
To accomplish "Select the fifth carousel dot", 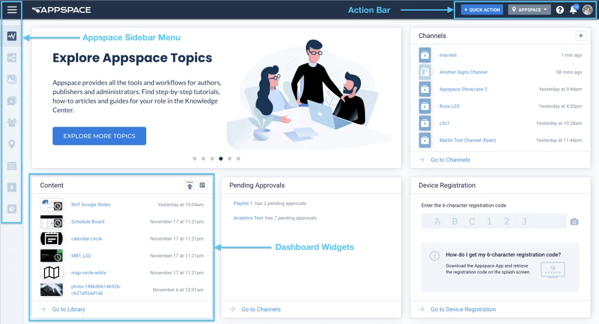I will pos(229,159).
